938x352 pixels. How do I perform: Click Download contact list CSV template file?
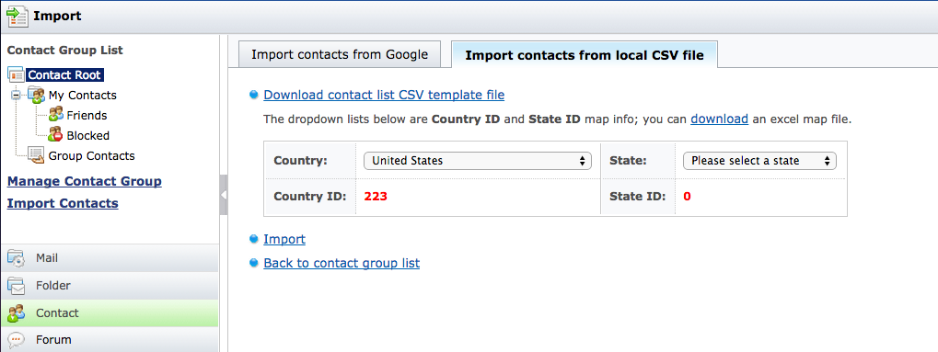384,95
